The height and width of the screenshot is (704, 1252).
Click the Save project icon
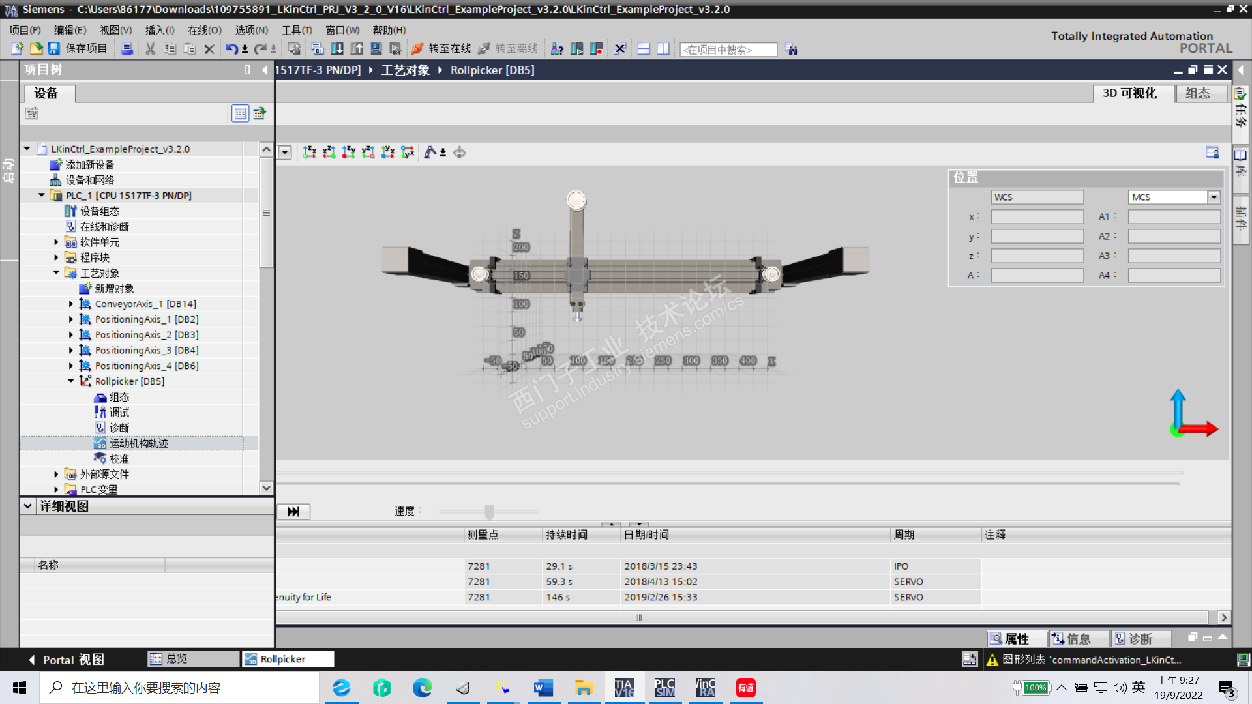pyautogui.click(x=54, y=49)
